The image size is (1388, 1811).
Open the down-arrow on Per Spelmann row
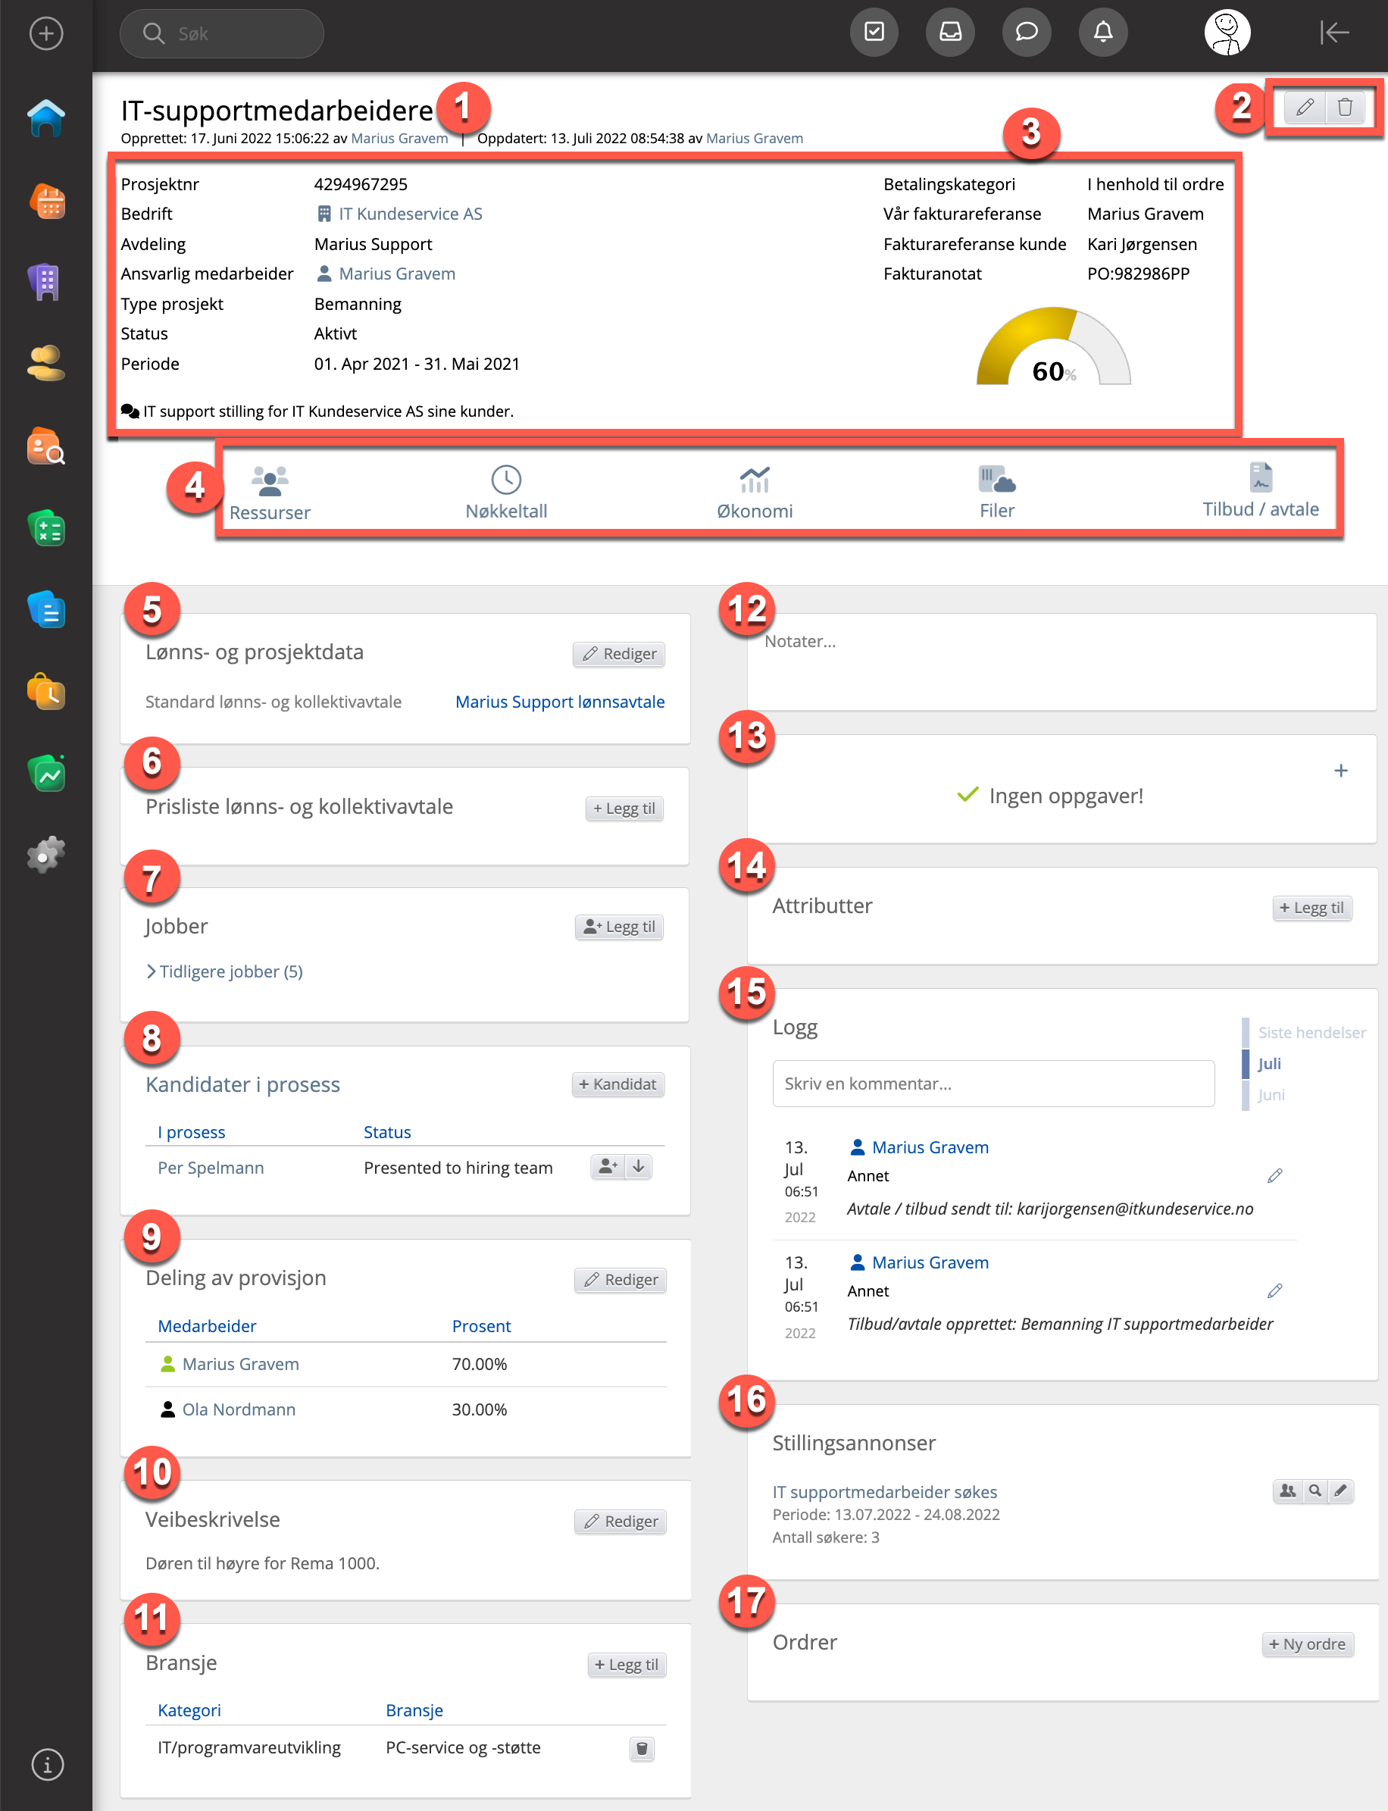[x=639, y=1167]
